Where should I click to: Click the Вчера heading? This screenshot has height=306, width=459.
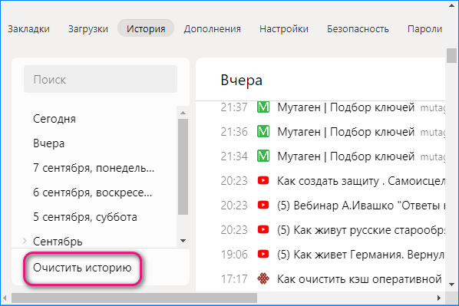pyautogui.click(x=242, y=81)
